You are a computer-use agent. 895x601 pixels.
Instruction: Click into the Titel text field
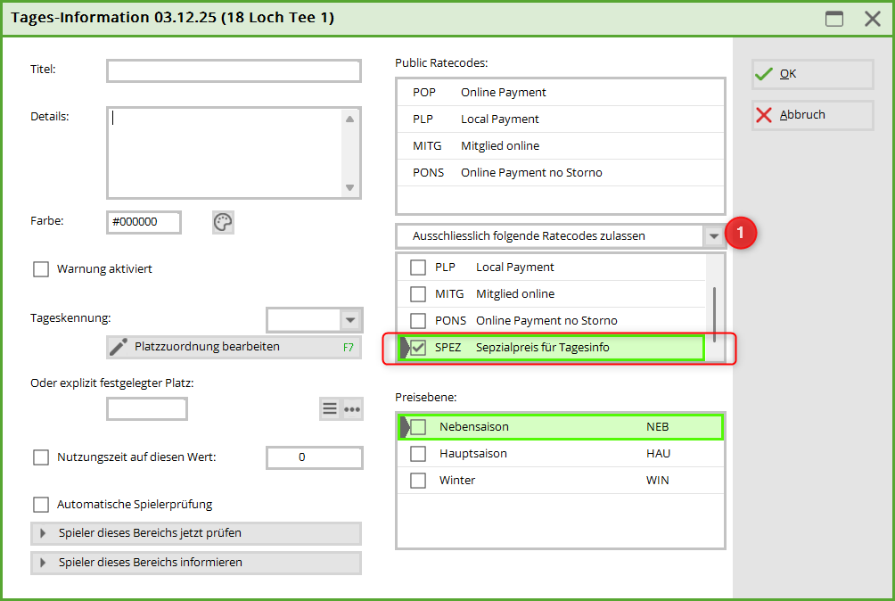pyautogui.click(x=234, y=71)
